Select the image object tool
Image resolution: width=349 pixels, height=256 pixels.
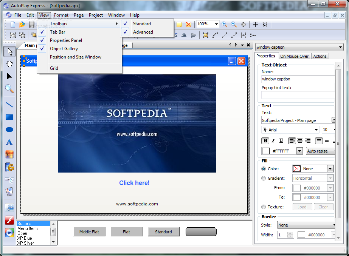click(x=9, y=154)
